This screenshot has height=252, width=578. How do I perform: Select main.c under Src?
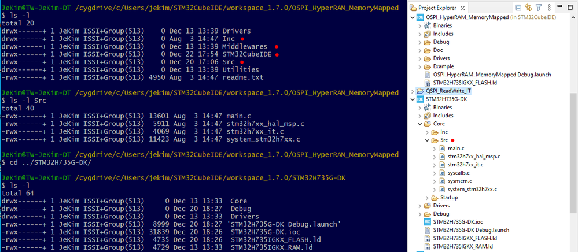456,148
